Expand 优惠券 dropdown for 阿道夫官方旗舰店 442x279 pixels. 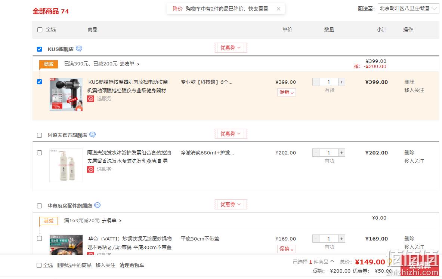[x=231, y=134]
